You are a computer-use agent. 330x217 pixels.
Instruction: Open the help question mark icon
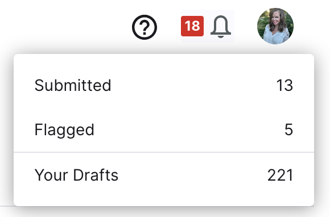pyautogui.click(x=145, y=27)
